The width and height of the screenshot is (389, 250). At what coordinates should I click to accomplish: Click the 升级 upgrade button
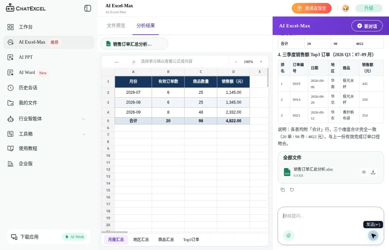point(369,8)
